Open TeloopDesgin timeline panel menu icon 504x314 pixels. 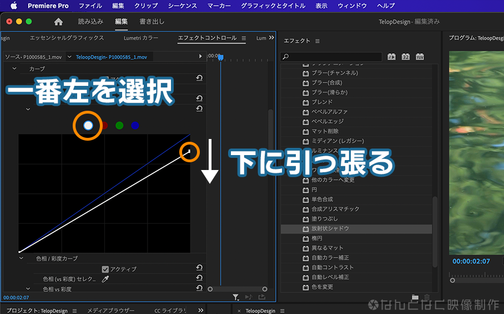[282, 311]
